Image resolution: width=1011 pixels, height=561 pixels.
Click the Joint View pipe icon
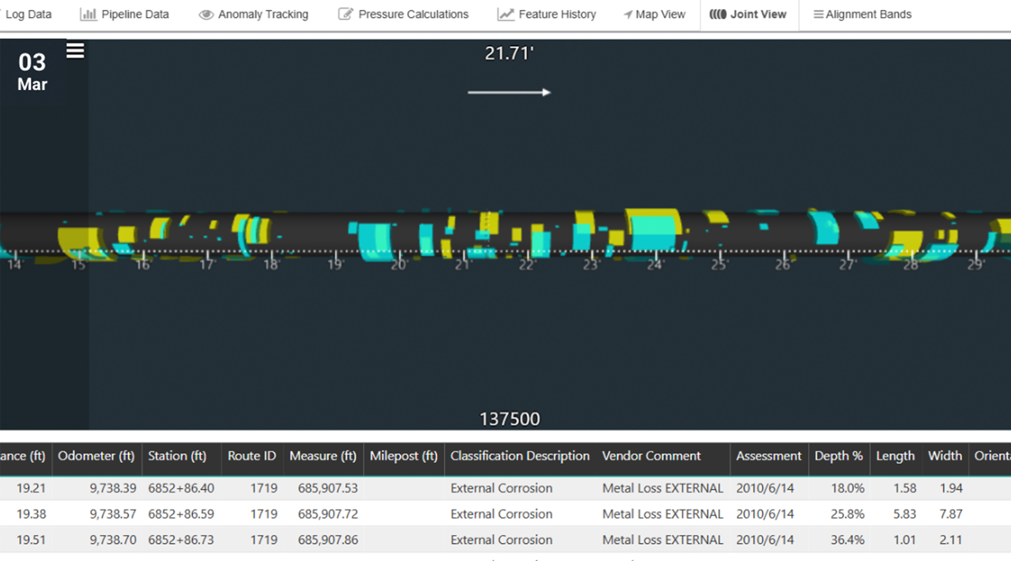click(x=717, y=15)
